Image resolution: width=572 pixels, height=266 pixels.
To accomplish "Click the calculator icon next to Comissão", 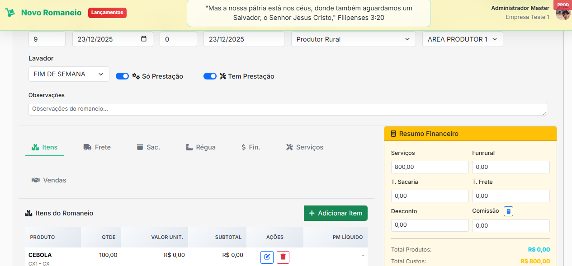I will [x=508, y=211].
